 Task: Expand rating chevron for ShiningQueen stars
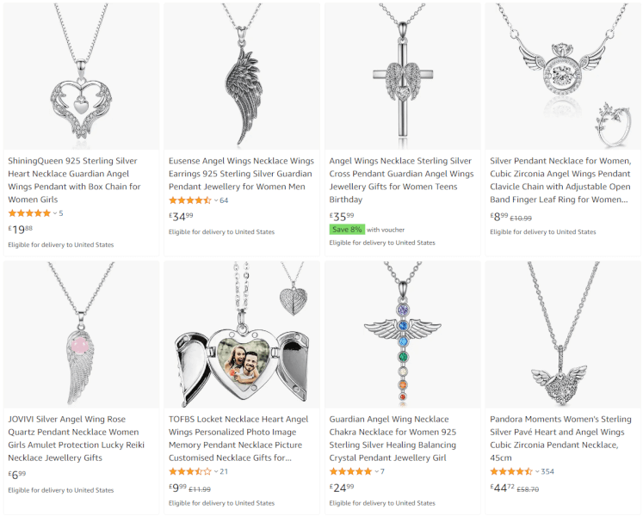(x=55, y=213)
